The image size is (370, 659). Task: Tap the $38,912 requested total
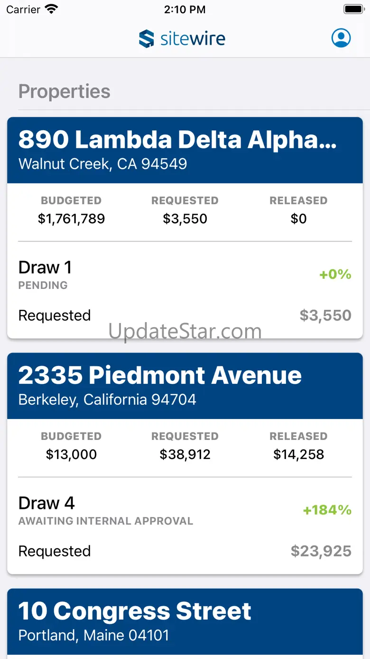tap(185, 454)
